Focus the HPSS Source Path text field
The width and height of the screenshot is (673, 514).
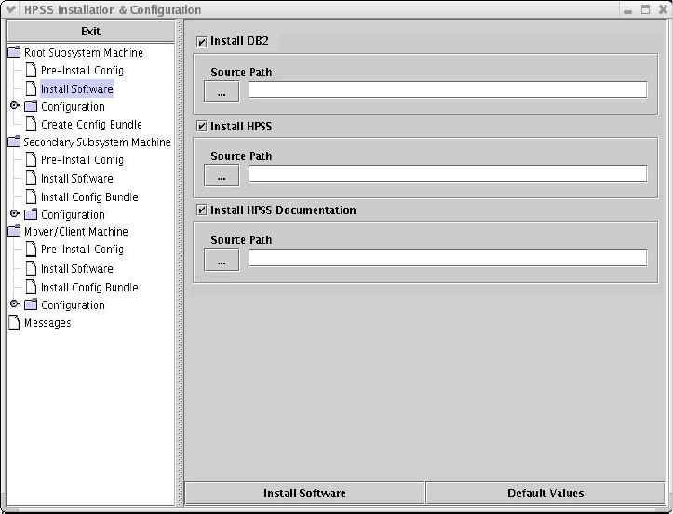pos(448,173)
